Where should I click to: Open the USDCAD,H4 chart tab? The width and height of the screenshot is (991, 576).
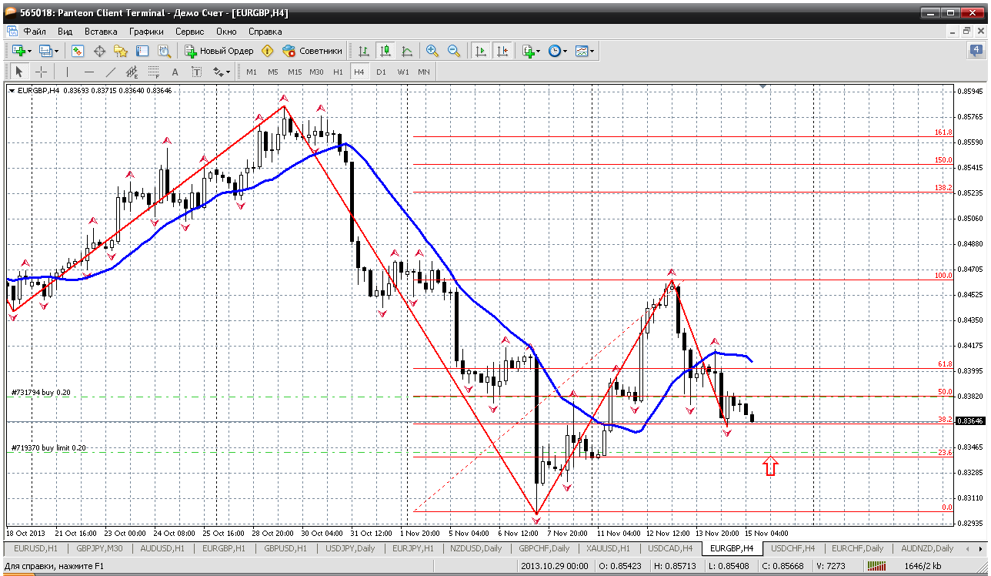click(x=671, y=548)
